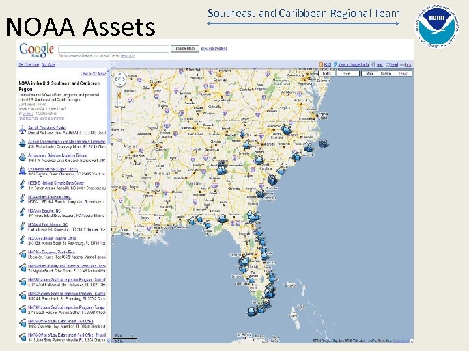469x351 pixels.
Task: Collapse the left panel with the arrow toggle
Action: click(x=113, y=64)
